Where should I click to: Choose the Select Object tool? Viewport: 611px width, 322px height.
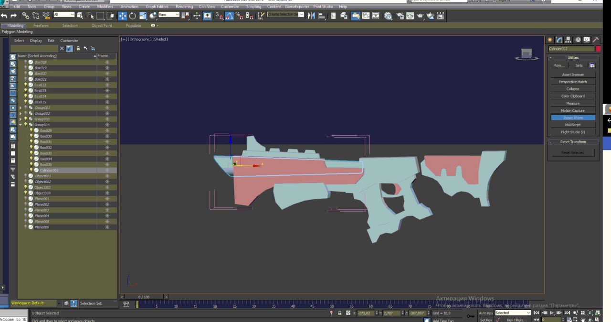pos(80,16)
